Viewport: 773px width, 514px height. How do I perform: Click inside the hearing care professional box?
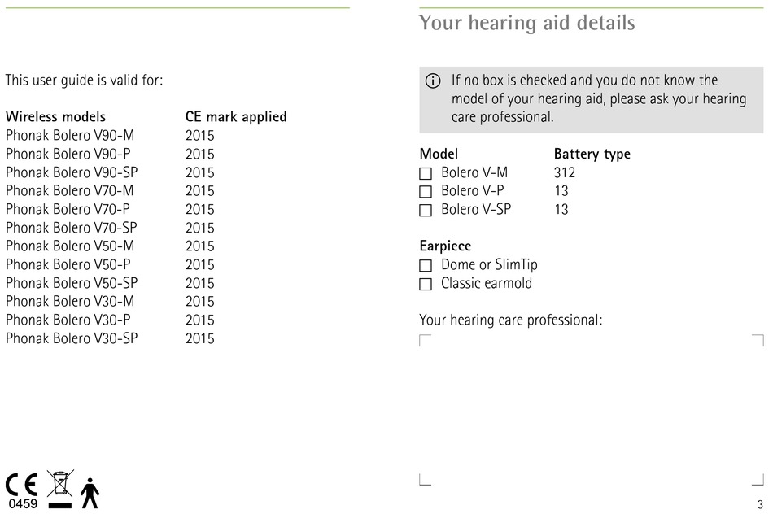[592, 410]
